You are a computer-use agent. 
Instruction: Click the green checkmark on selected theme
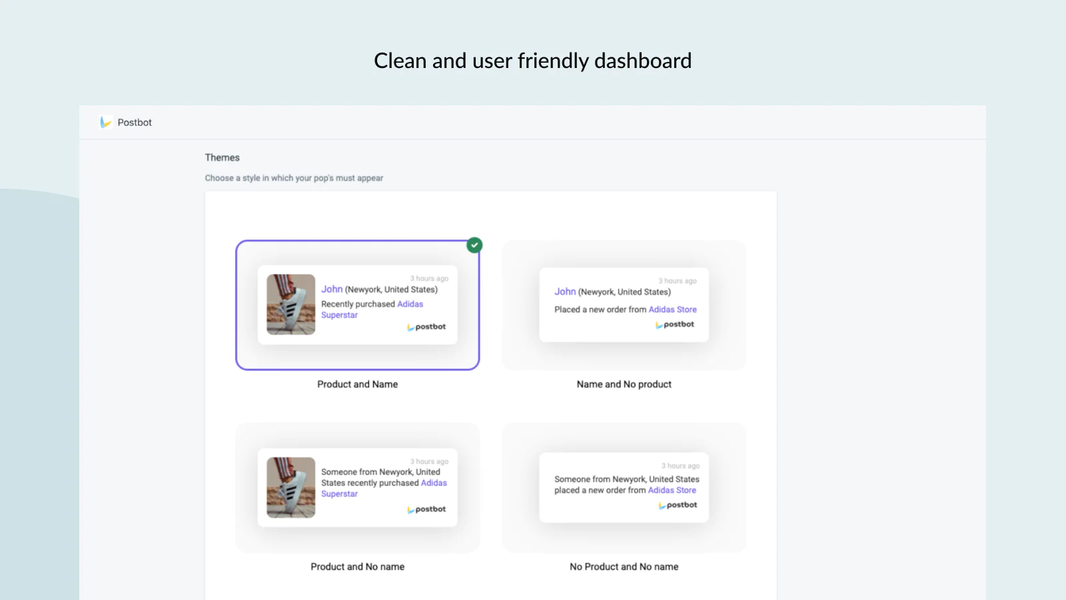[x=474, y=245]
